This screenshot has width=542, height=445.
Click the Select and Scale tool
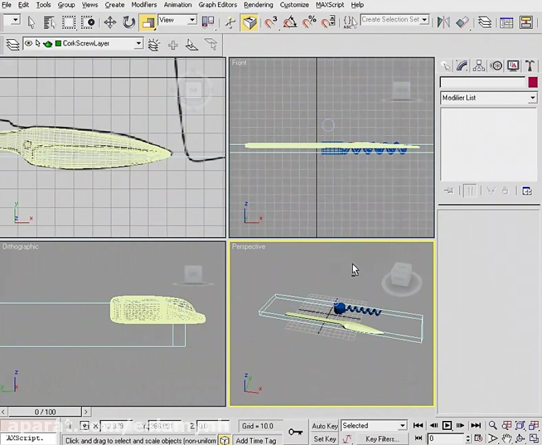point(148,23)
